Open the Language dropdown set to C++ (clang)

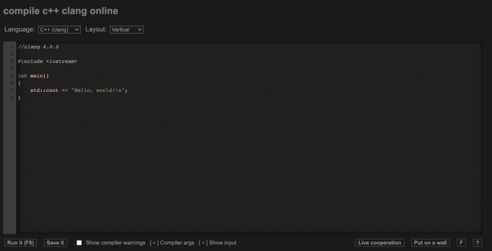59,29
